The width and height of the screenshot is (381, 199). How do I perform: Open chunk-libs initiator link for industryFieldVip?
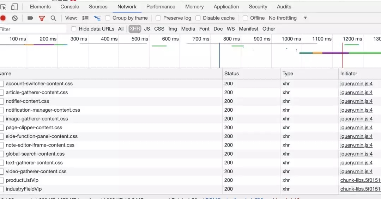click(360, 189)
